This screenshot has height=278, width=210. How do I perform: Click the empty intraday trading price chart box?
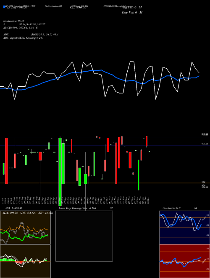[84, 236]
